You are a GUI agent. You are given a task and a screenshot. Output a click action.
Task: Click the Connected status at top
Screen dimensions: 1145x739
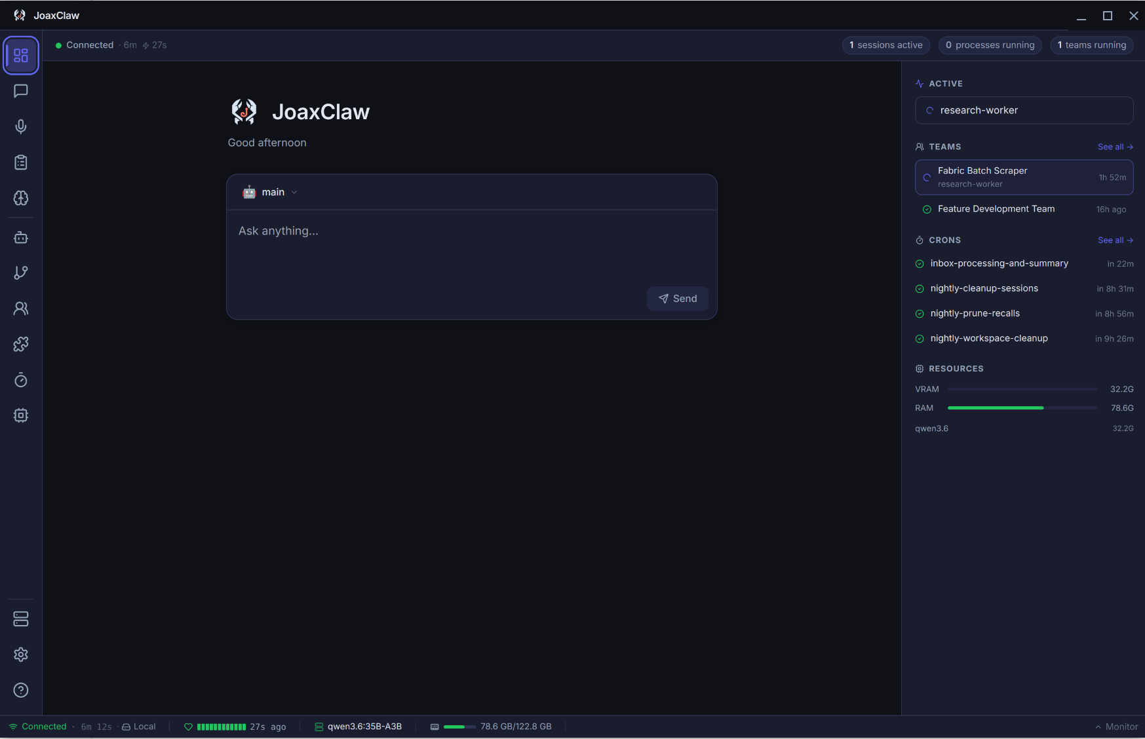click(x=85, y=45)
